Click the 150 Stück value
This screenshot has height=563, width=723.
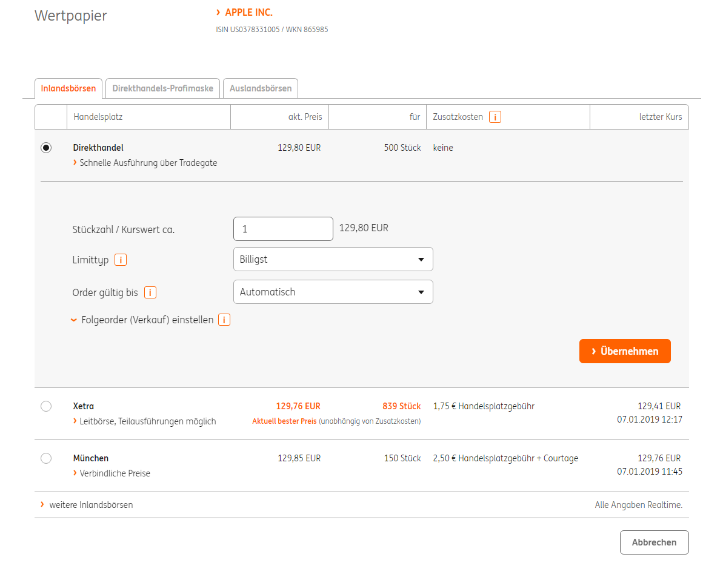click(x=402, y=458)
